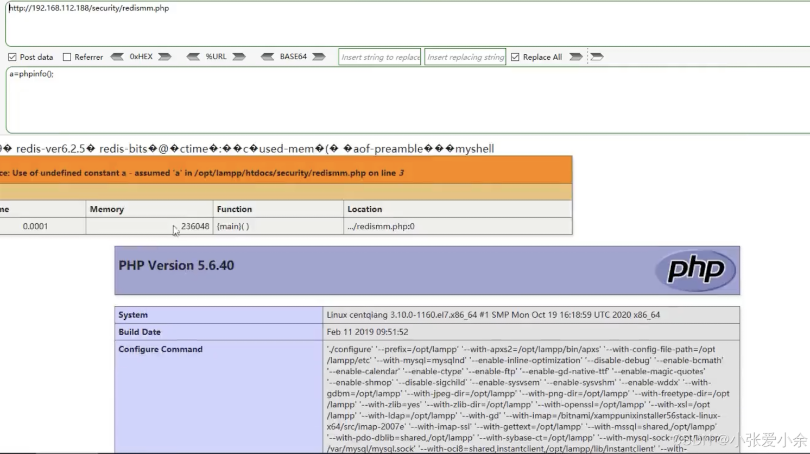Image resolution: width=810 pixels, height=454 pixels.
Task: Click the redis-ver6.2.5 output line
Action: click(x=247, y=149)
